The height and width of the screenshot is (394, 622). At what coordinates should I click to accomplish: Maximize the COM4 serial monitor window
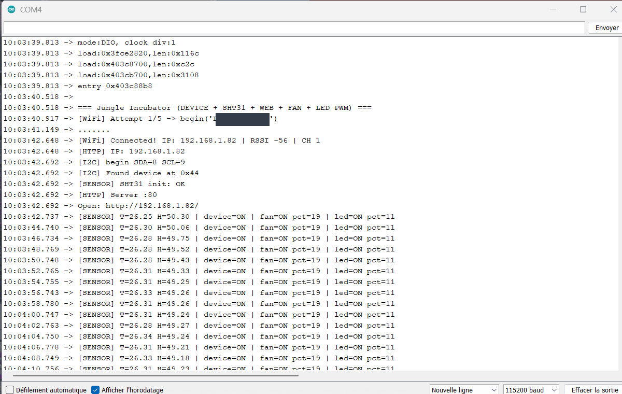click(x=583, y=9)
